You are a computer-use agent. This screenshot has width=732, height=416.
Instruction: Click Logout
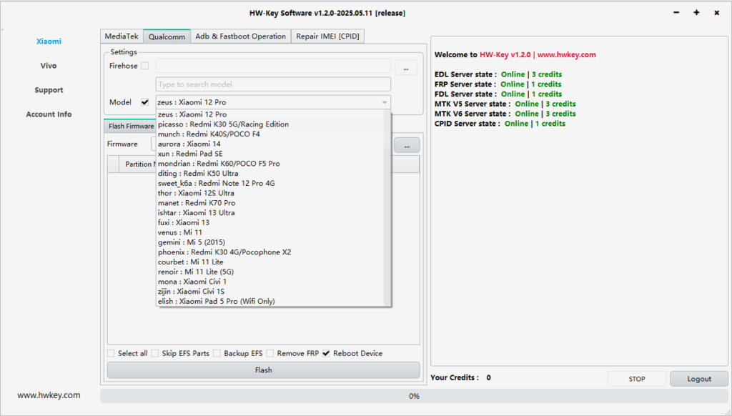(698, 378)
